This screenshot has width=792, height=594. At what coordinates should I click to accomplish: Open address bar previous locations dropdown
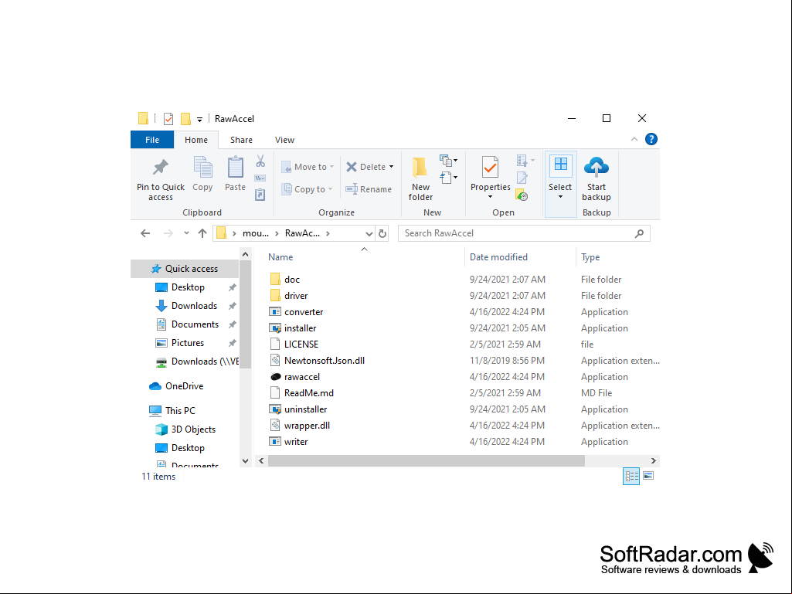click(x=369, y=234)
